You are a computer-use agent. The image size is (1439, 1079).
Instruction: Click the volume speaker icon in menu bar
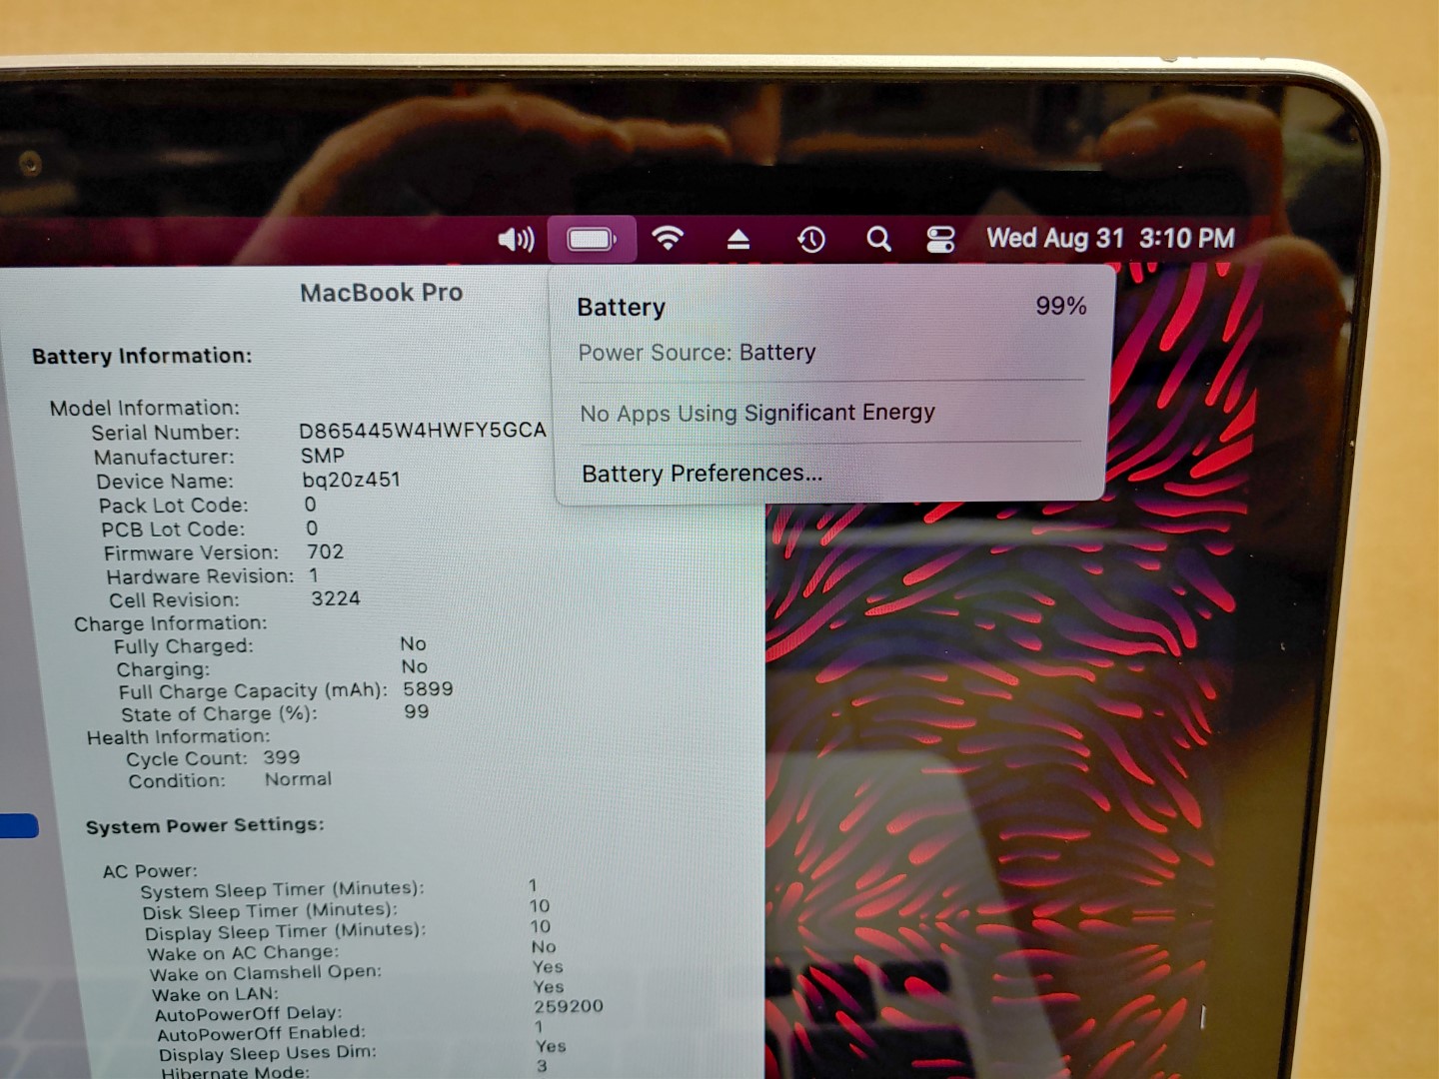click(516, 239)
